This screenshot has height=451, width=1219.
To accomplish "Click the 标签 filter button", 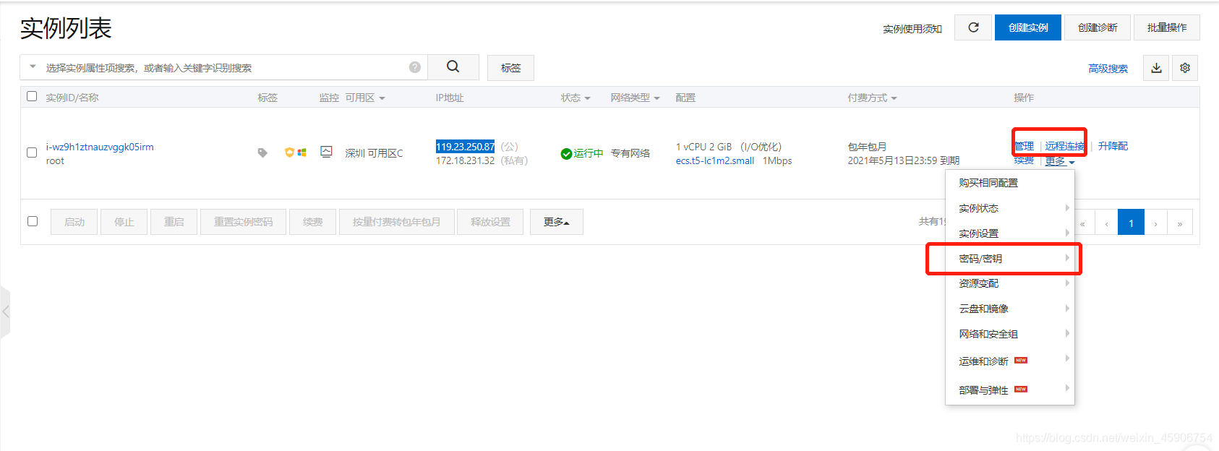I will 510,68.
